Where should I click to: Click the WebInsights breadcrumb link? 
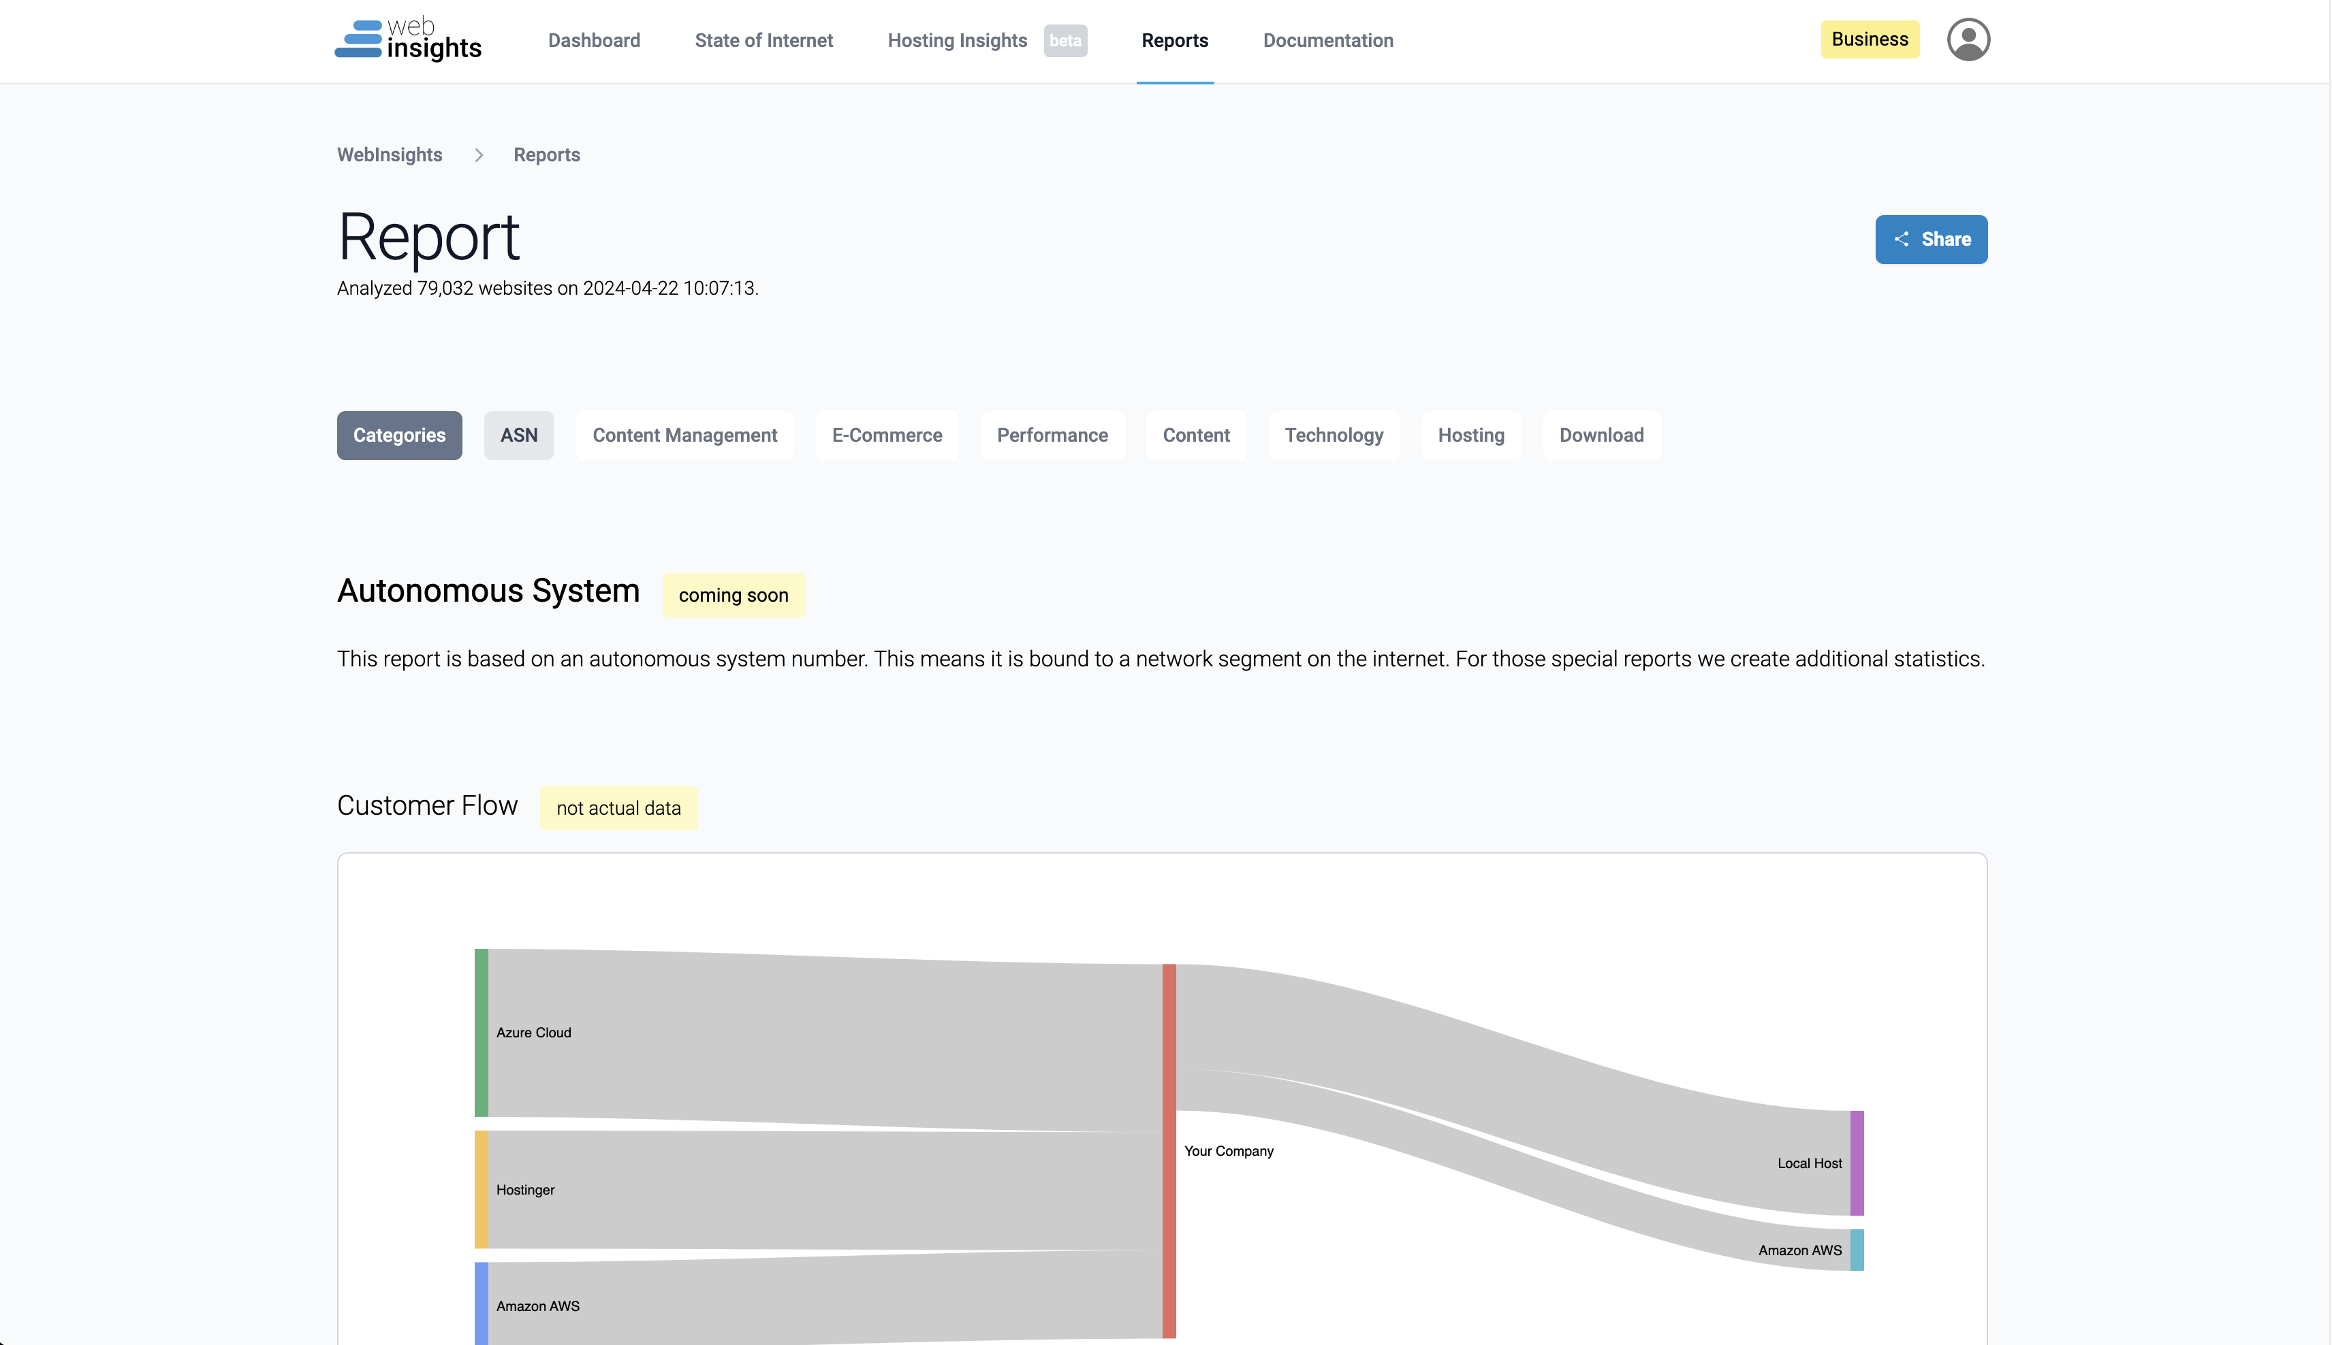coord(389,155)
